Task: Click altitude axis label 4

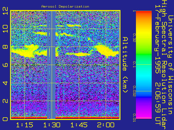Action: 5,83
